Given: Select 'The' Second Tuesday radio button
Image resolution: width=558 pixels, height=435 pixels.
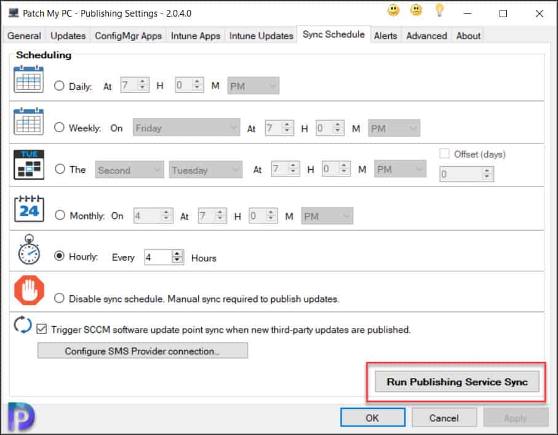Looking at the screenshot, I should [x=60, y=169].
